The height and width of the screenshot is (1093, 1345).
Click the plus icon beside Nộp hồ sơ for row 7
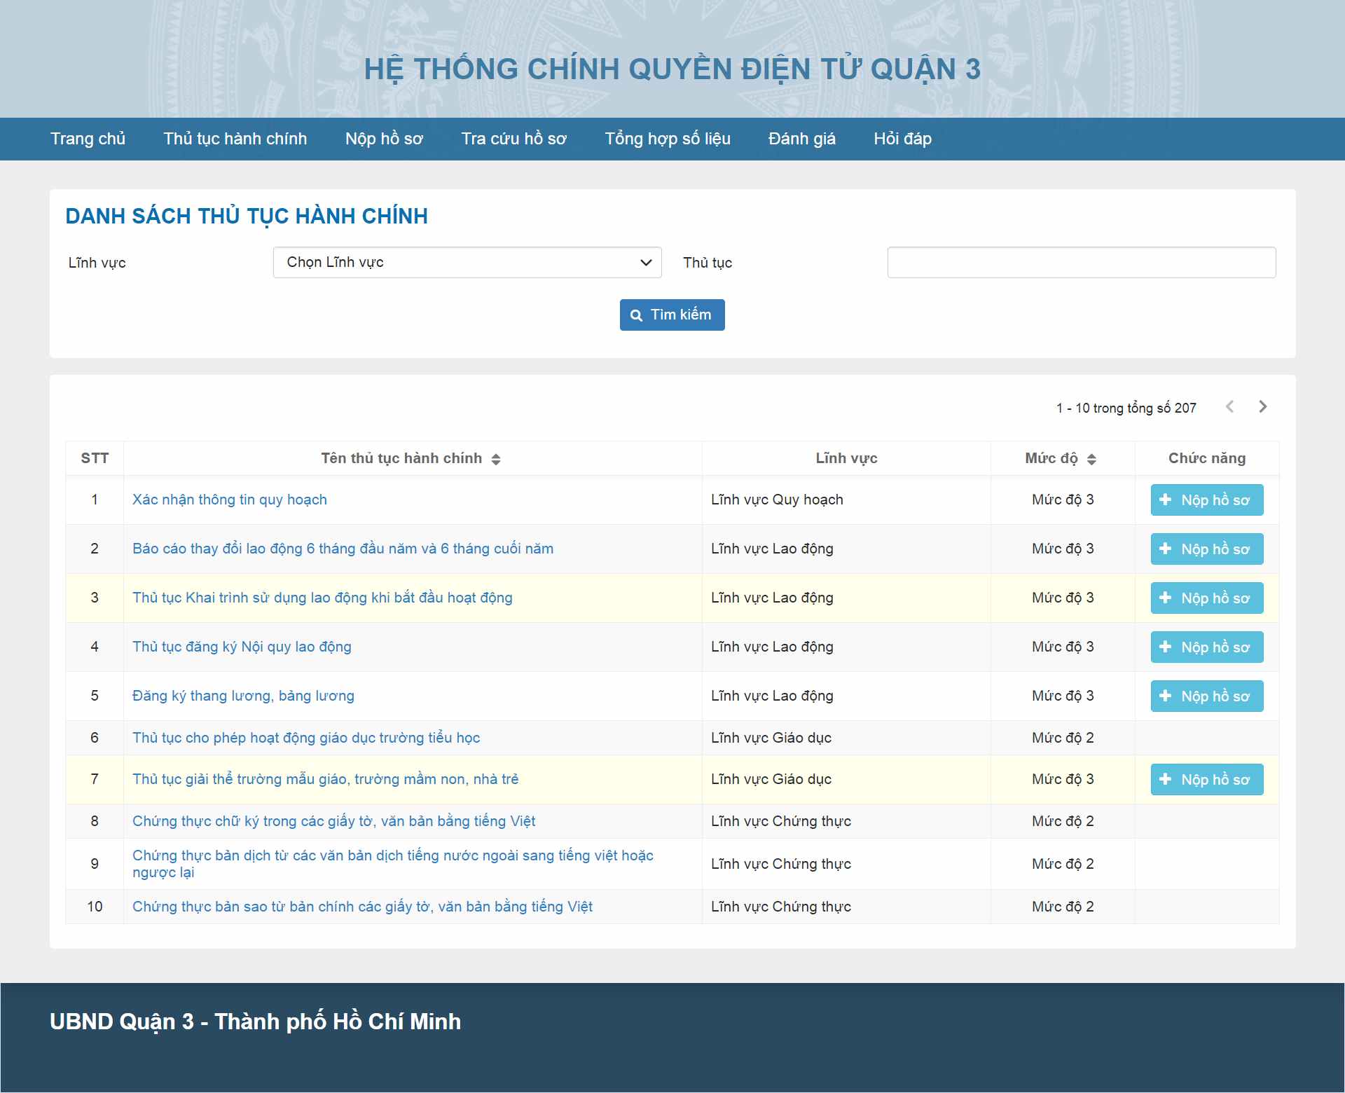coord(1165,779)
